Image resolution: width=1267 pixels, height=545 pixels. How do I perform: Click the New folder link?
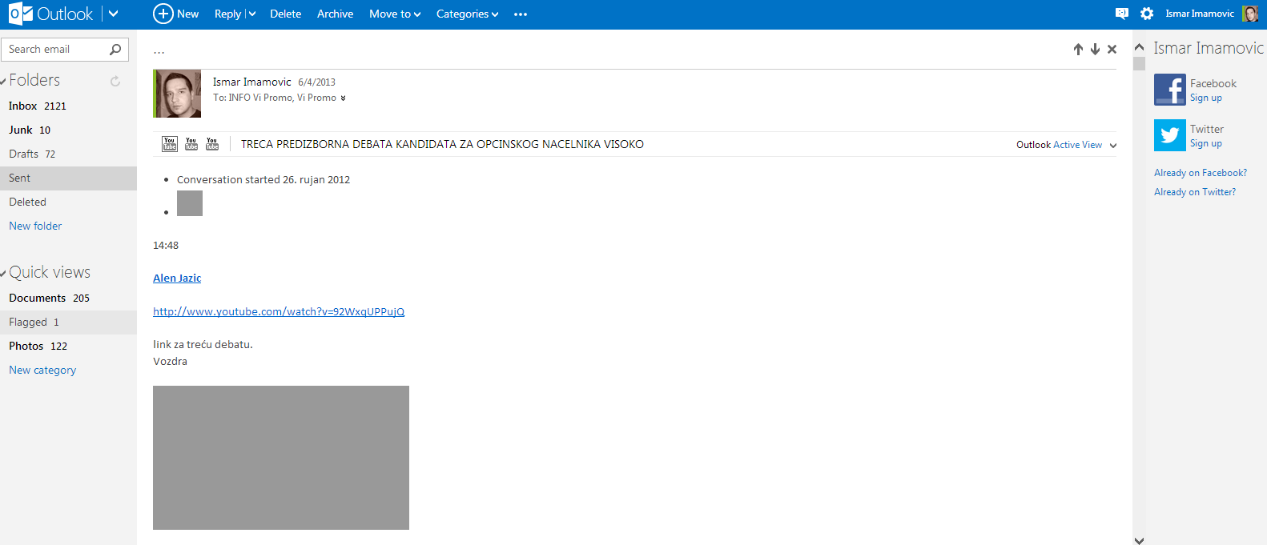[35, 226]
